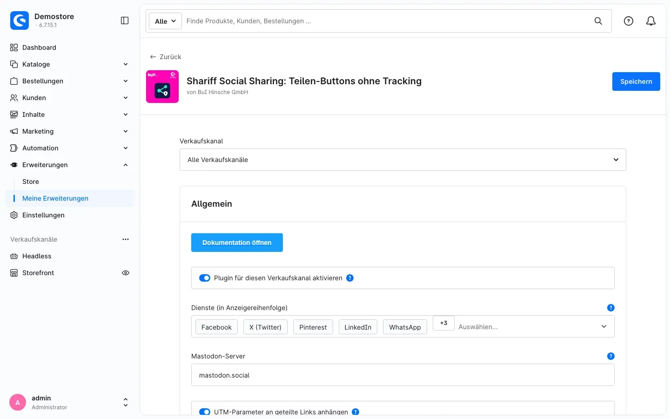Toggle UTM-Parameter an geteilte Links anhängen
670x419 pixels.
[205, 412]
